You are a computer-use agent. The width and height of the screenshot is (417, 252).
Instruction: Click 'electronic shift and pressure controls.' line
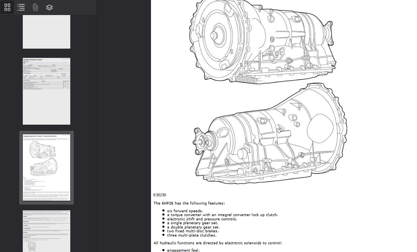[x=202, y=219]
